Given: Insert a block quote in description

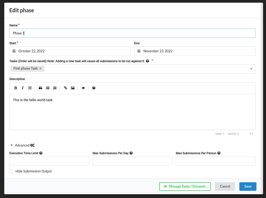Looking at the screenshot, I should point(40,88).
